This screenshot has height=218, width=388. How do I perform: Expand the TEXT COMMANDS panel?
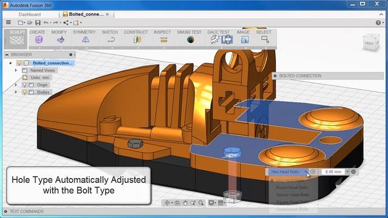coord(5,211)
